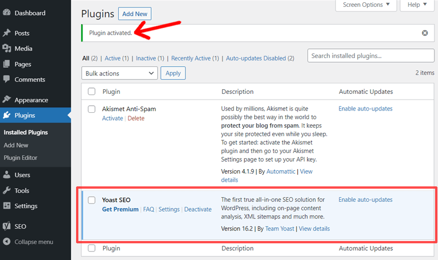Image resolution: width=438 pixels, height=260 pixels.
Task: Deactivate the Yoast SEO plugin
Action: point(198,209)
